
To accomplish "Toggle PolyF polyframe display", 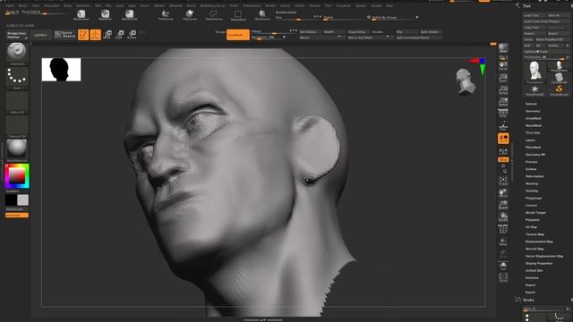I will [503, 229].
